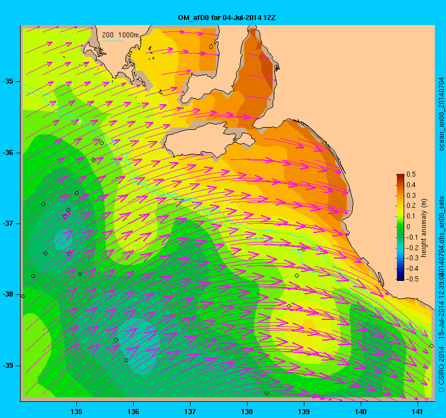Select the 0.4 colorbar tick label
The image size is (446, 418).
[411, 185]
